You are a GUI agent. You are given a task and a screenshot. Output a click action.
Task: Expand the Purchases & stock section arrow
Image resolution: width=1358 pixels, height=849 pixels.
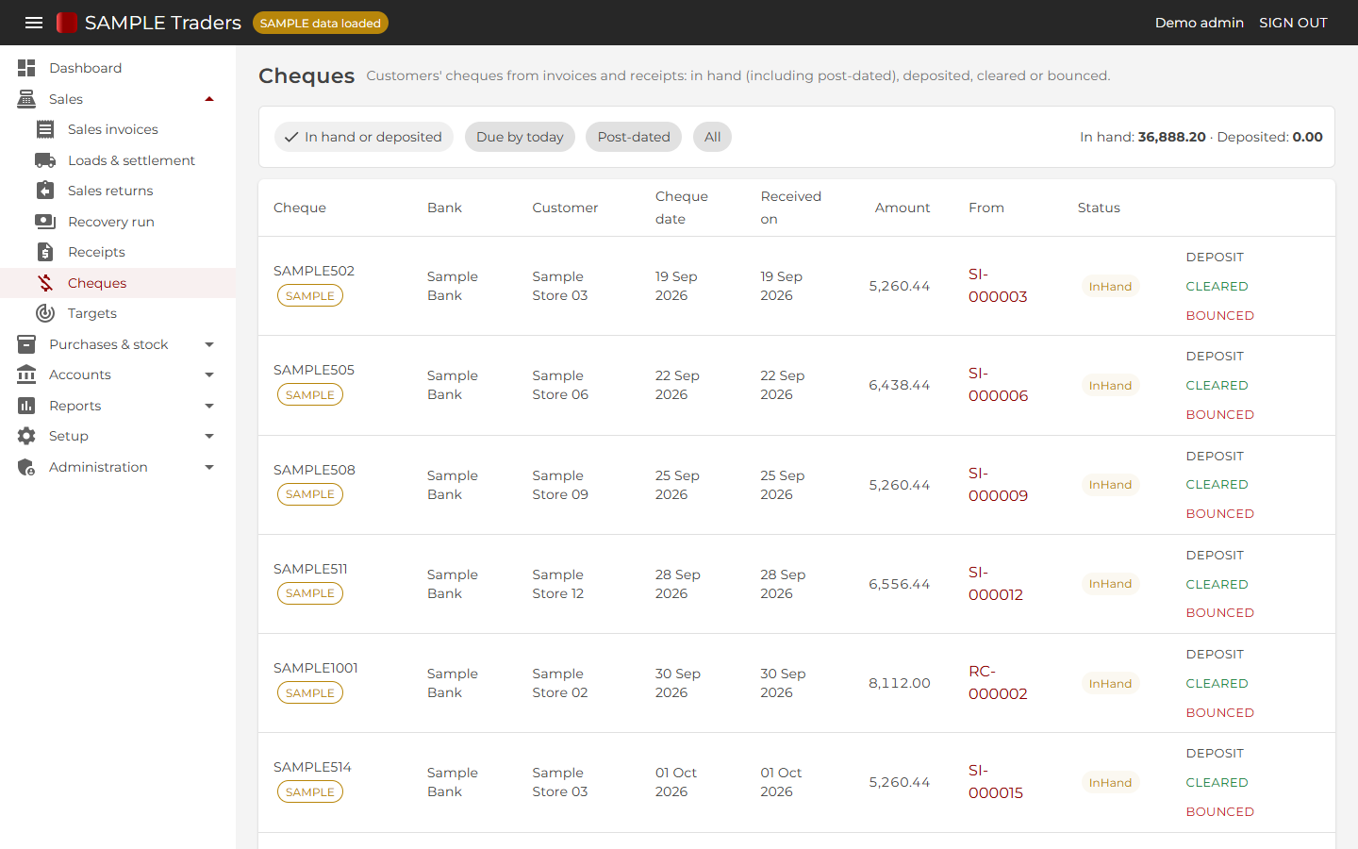(x=209, y=344)
